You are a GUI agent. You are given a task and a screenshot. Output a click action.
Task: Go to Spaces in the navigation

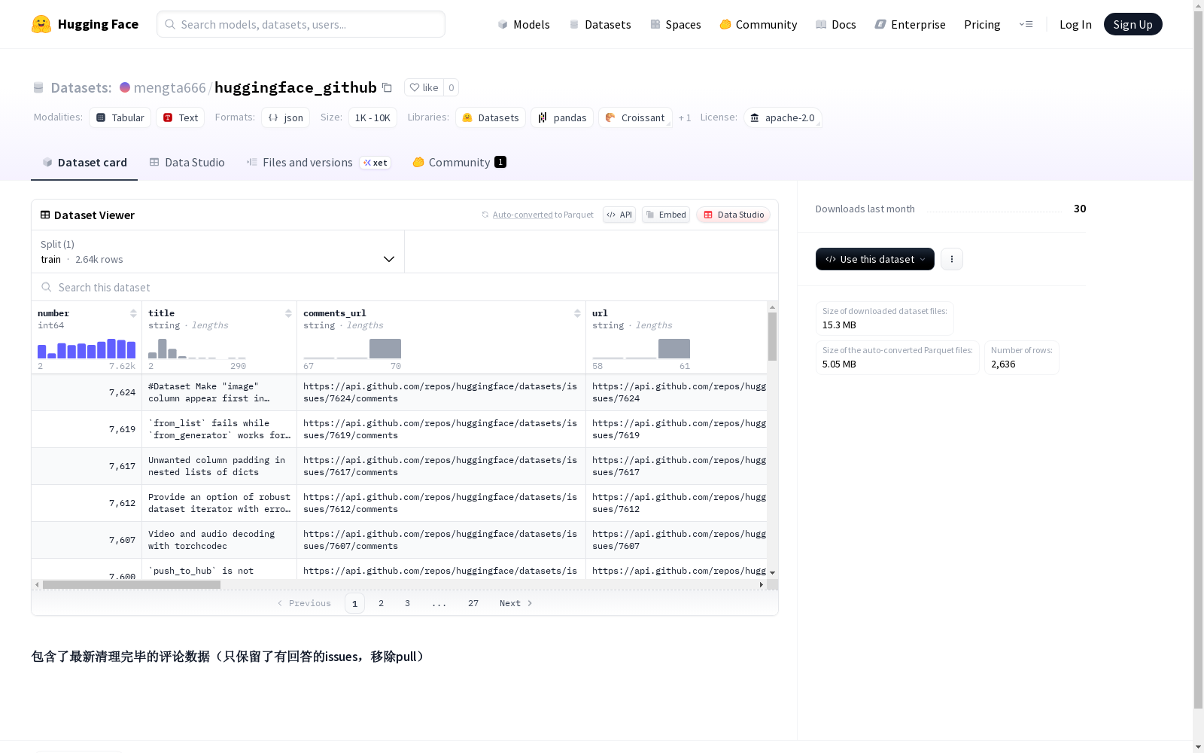tap(676, 24)
